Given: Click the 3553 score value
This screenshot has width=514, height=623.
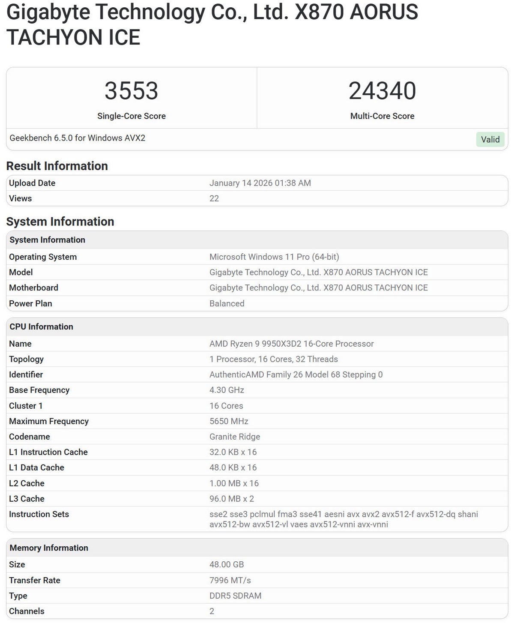Looking at the screenshot, I should click(x=131, y=90).
